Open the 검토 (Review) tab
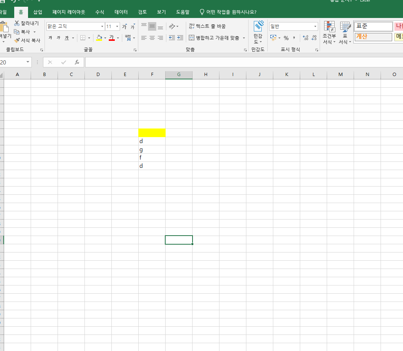Screen dimensions: 403x351 (x=142, y=12)
